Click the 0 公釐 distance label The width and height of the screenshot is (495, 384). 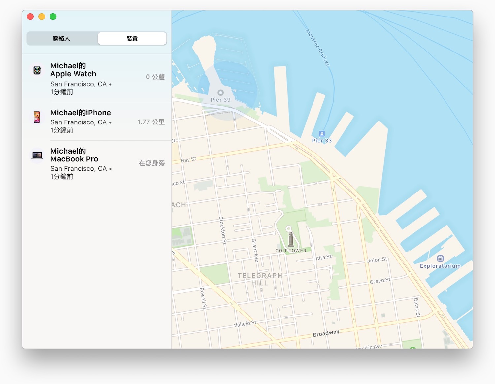[155, 77]
